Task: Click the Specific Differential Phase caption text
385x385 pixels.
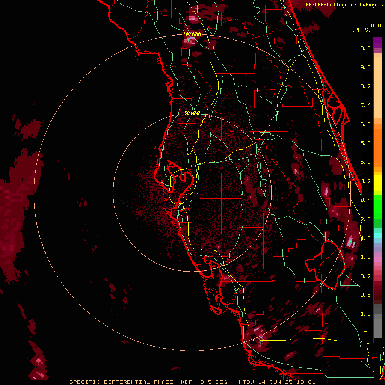Action: (192, 382)
